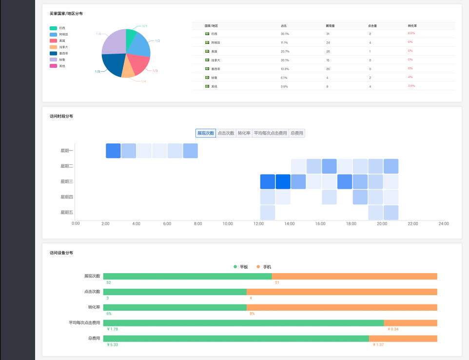This screenshot has height=360, width=469.
Task: Click the 展现次数 active heatmap button
Action: tap(205, 133)
